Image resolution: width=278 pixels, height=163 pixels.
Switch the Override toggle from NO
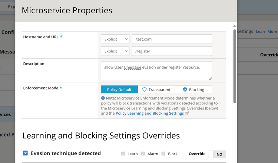click(x=217, y=154)
